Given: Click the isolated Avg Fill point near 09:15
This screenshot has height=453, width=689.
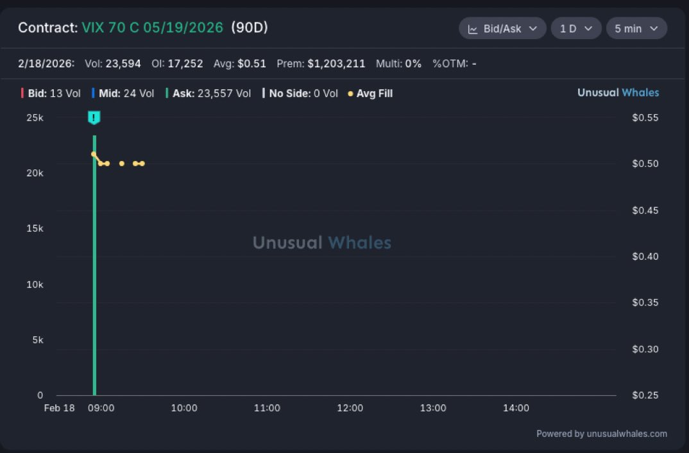Looking at the screenshot, I should [122, 164].
